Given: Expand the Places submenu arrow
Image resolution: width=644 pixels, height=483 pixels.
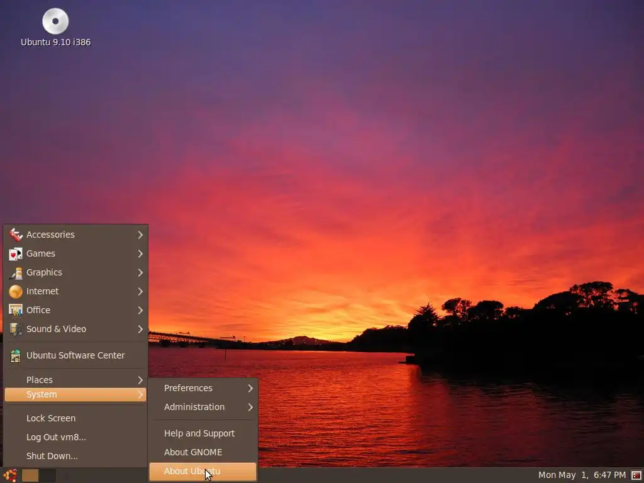Looking at the screenshot, I should [x=140, y=380].
